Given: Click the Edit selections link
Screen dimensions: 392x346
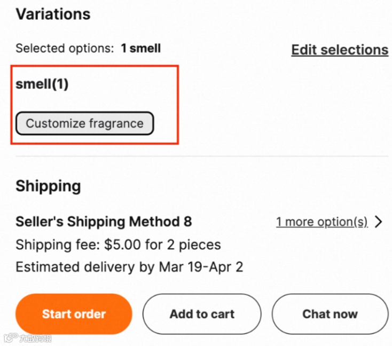Looking at the screenshot, I should [x=340, y=50].
